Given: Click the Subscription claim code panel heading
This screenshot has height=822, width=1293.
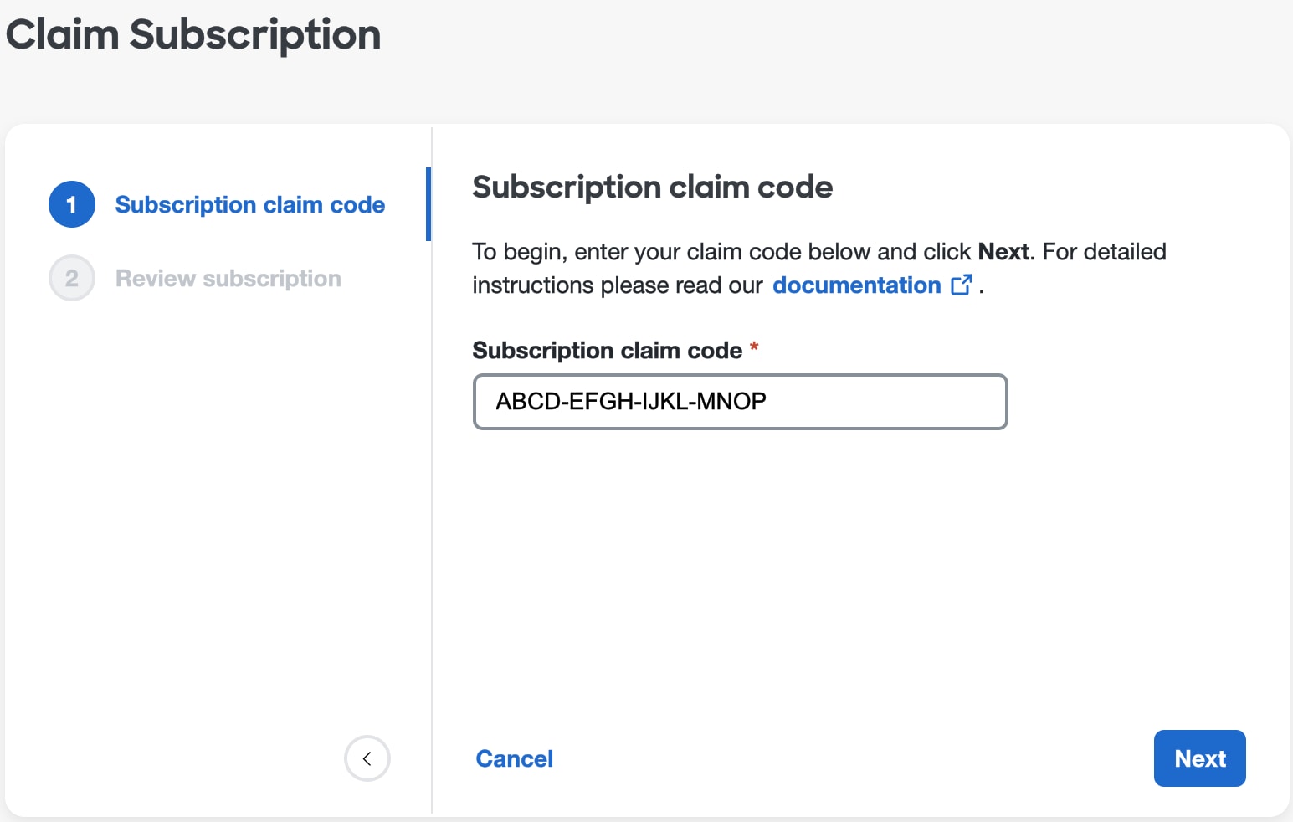Looking at the screenshot, I should [x=653, y=188].
